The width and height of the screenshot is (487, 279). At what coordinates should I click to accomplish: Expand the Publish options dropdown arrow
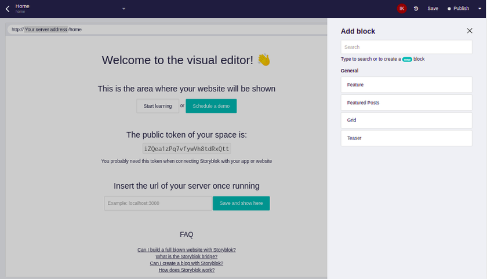point(479,9)
